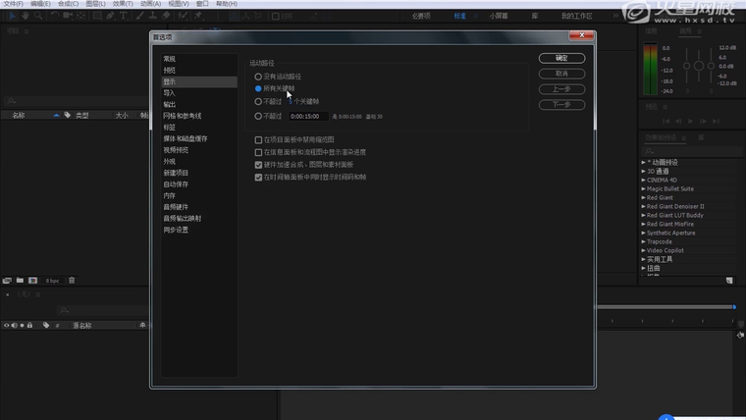Select 自动保存 in preferences list
The image size is (746, 420).
pos(176,184)
